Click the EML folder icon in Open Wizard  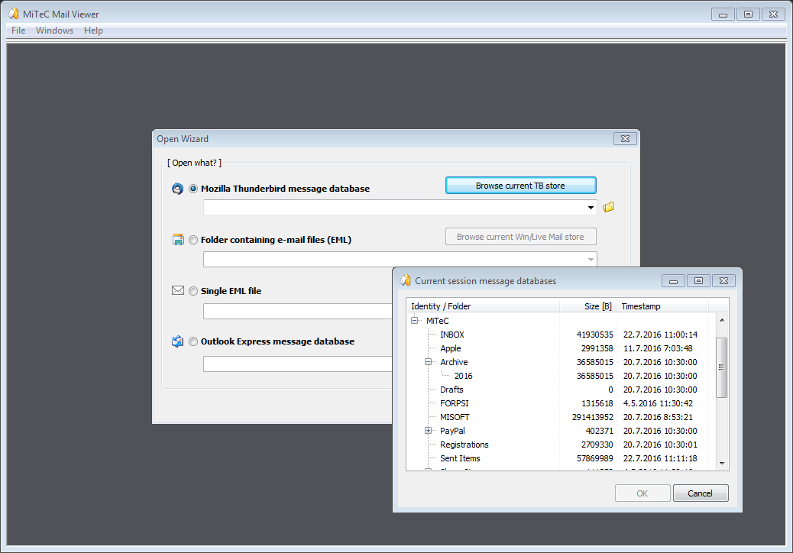178,240
